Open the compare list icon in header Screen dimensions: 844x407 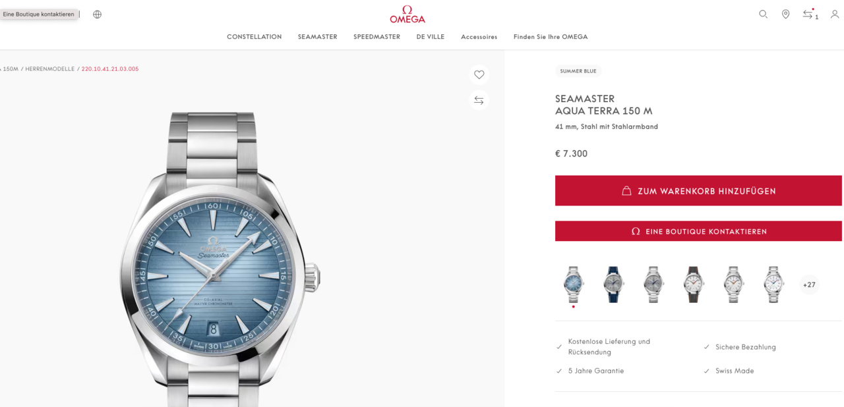pos(808,14)
